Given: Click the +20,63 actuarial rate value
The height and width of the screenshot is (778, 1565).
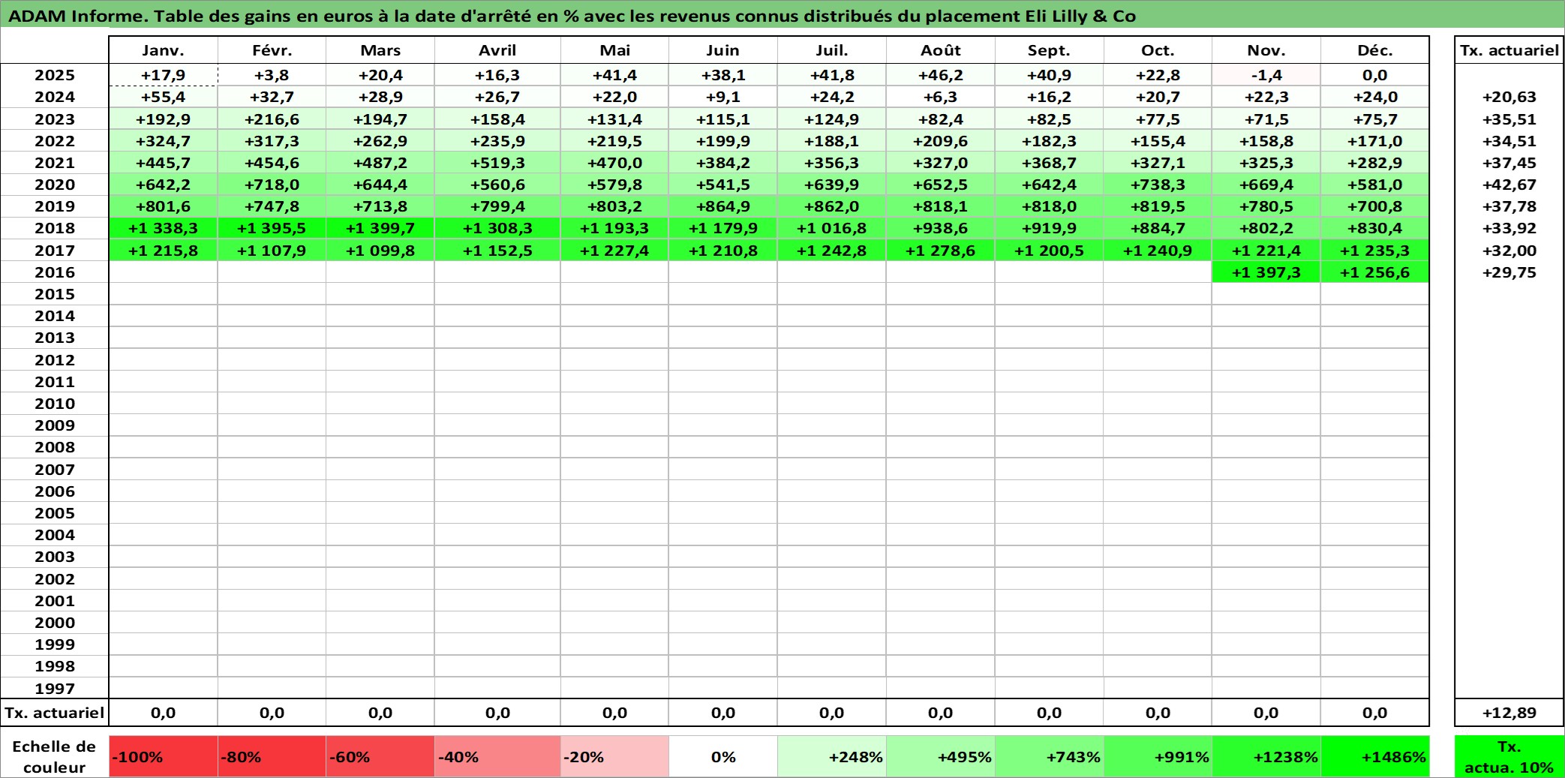Looking at the screenshot, I should click(1509, 97).
